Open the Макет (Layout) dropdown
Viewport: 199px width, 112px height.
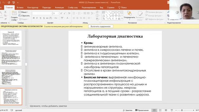23,12
